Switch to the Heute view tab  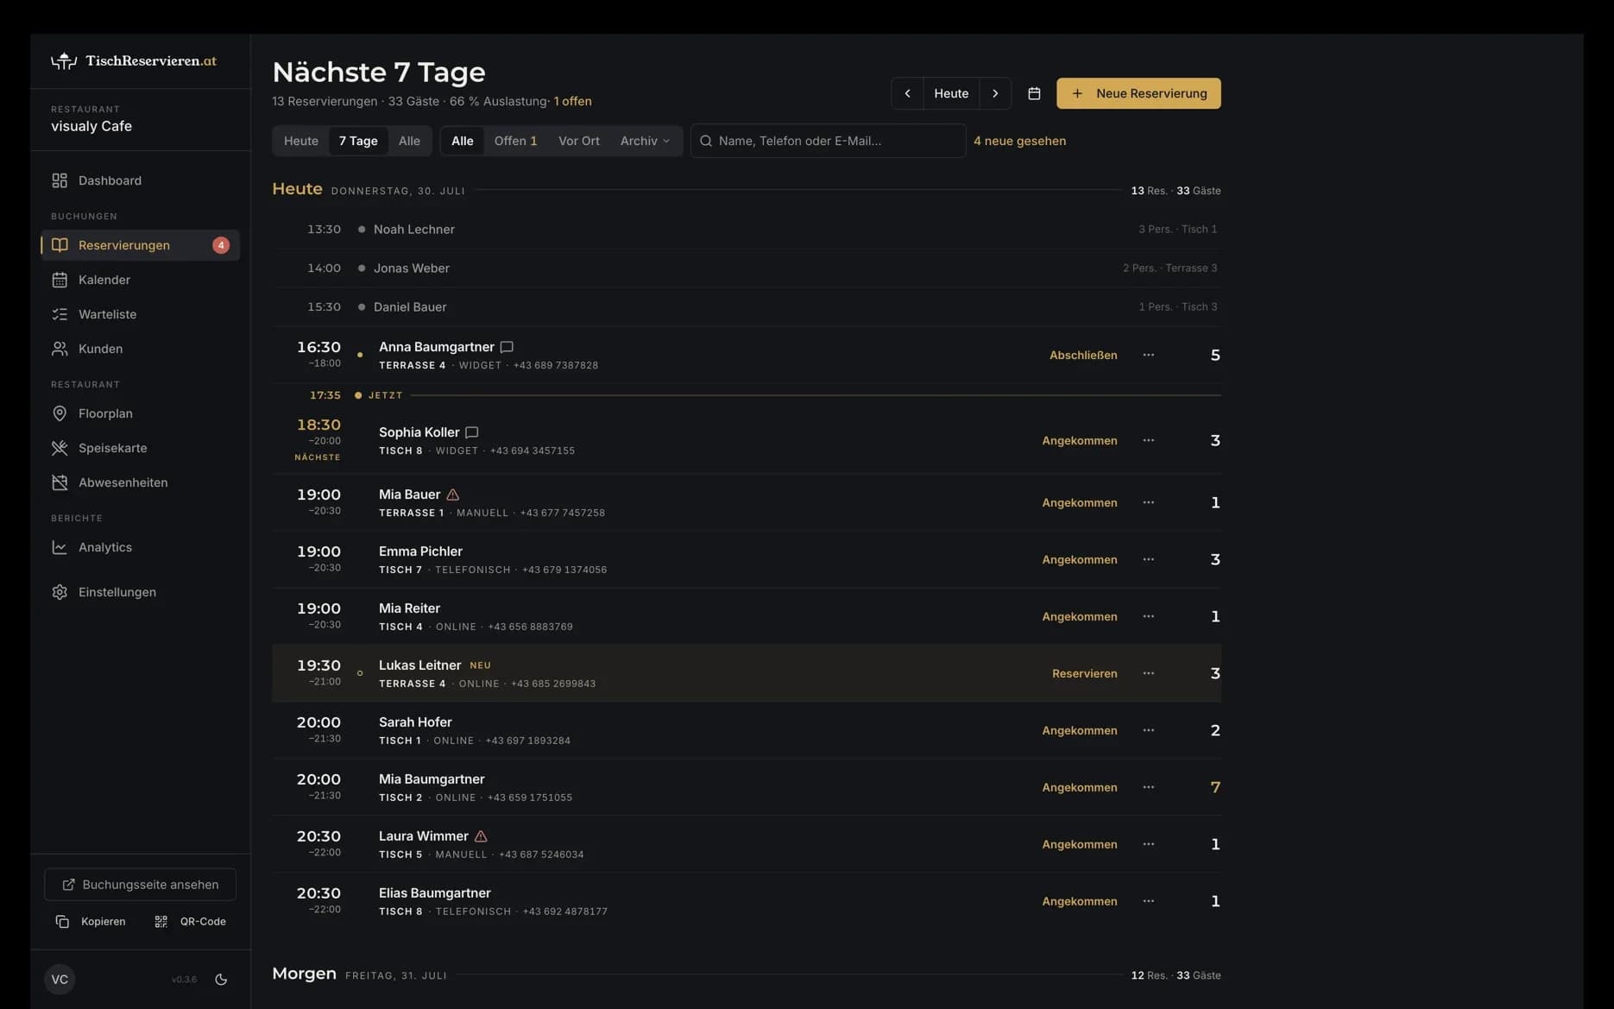click(301, 141)
